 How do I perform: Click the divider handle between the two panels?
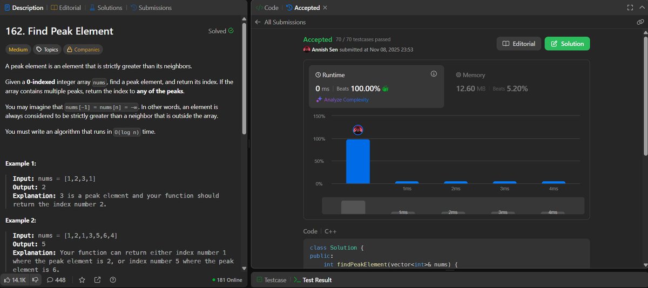coord(249,144)
